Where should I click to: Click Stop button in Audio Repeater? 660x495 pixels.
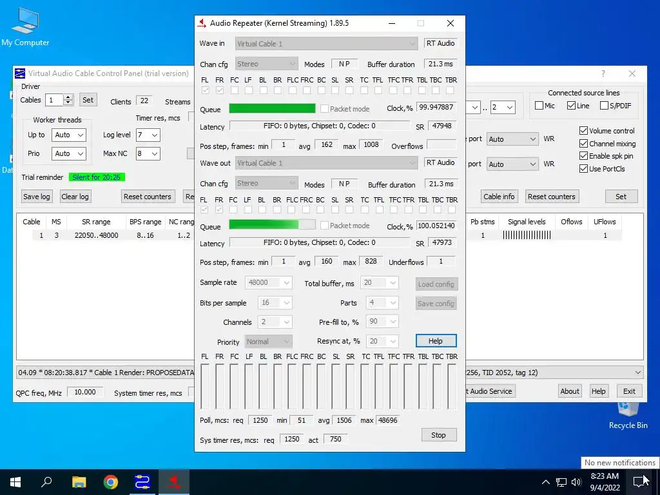pyautogui.click(x=438, y=435)
